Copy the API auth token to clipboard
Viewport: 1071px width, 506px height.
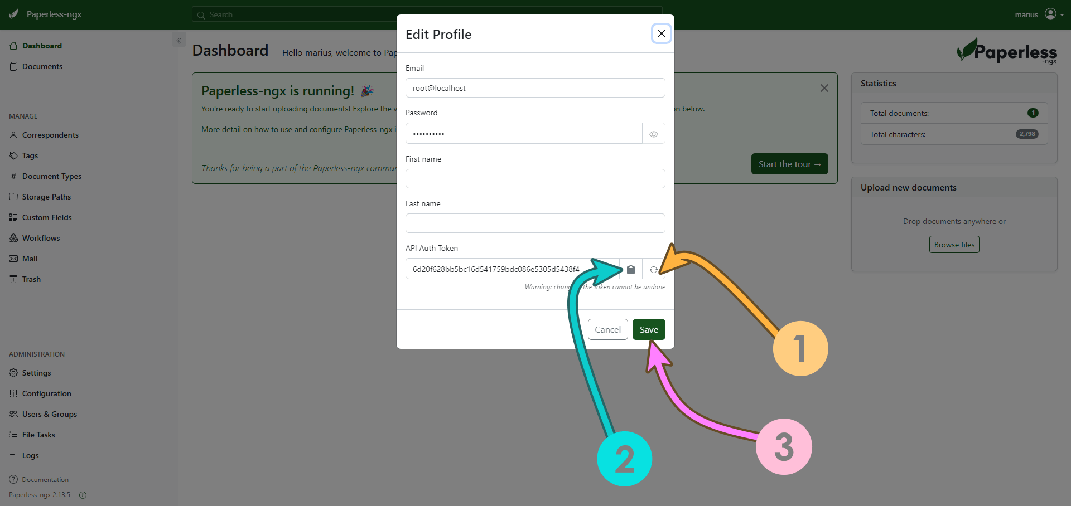pyautogui.click(x=631, y=269)
